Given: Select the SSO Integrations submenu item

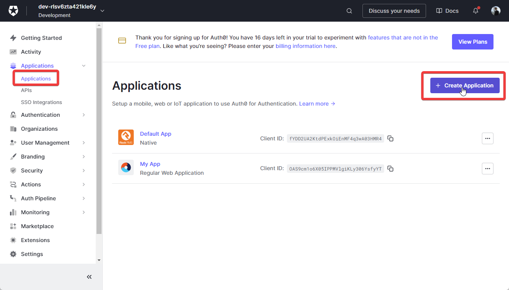Looking at the screenshot, I should [x=41, y=102].
